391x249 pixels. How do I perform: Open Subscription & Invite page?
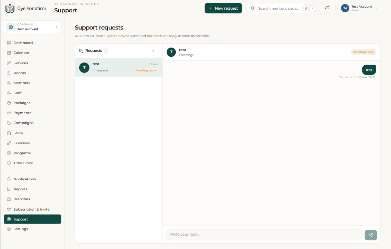[x=33, y=209]
